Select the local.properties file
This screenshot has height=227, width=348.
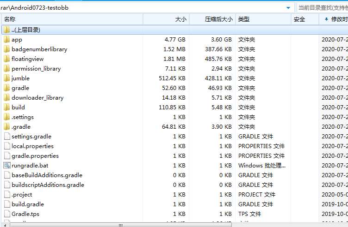point(32,146)
